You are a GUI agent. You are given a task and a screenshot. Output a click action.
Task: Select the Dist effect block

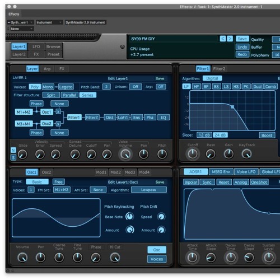110,118
